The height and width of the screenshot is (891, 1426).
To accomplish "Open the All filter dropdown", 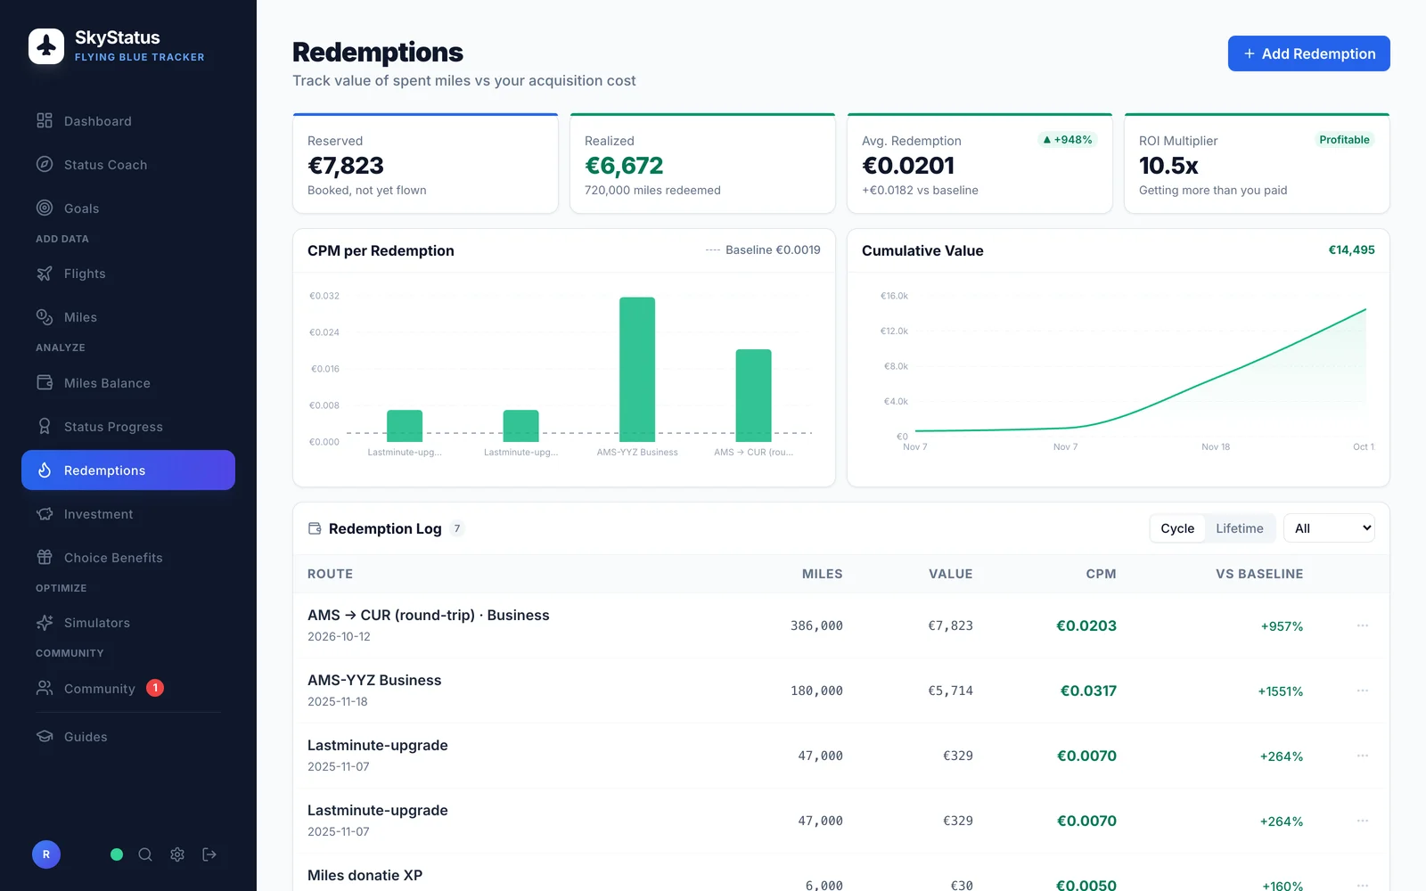I will [1329, 528].
